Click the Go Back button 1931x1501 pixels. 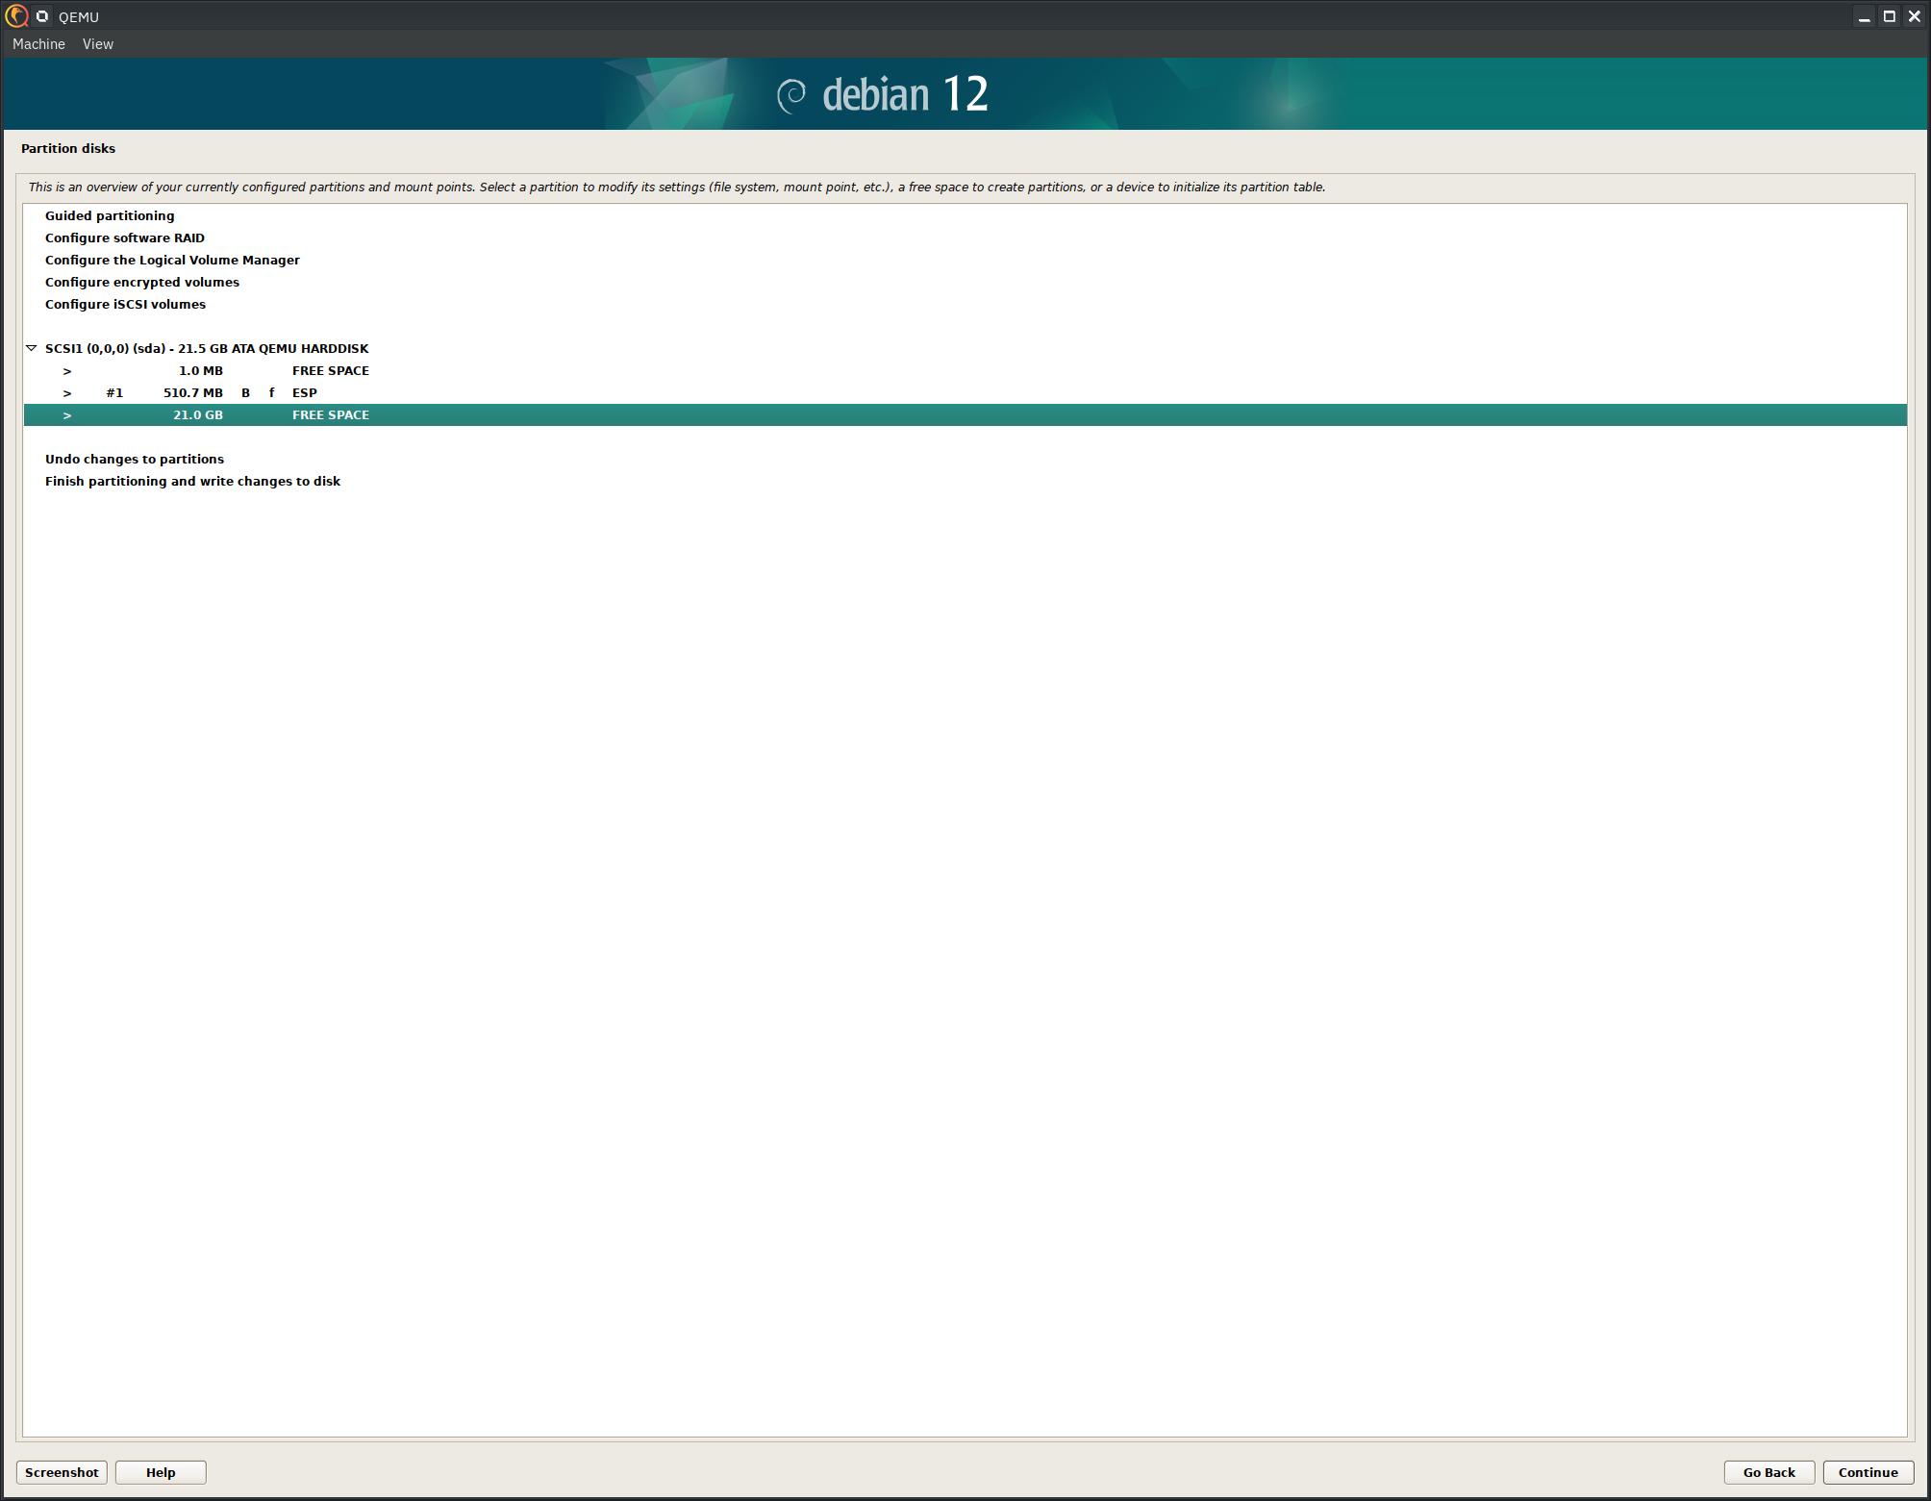1768,1472
